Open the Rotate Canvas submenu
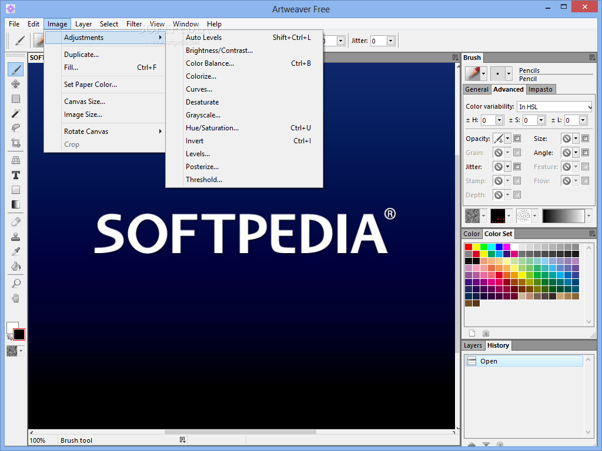Image resolution: width=602 pixels, height=451 pixels. pyautogui.click(x=105, y=131)
